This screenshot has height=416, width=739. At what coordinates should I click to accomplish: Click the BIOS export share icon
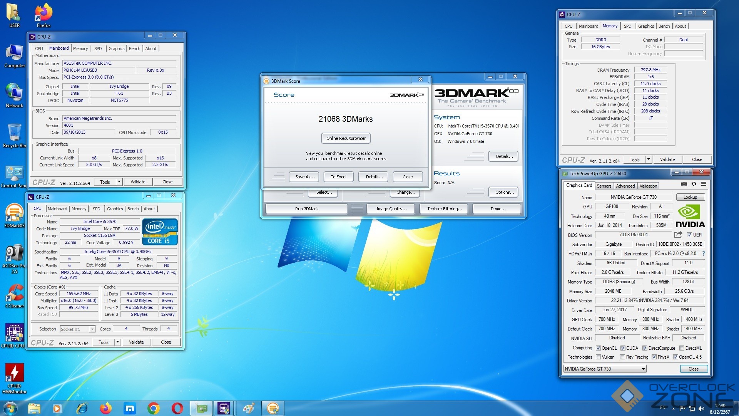[678, 235]
